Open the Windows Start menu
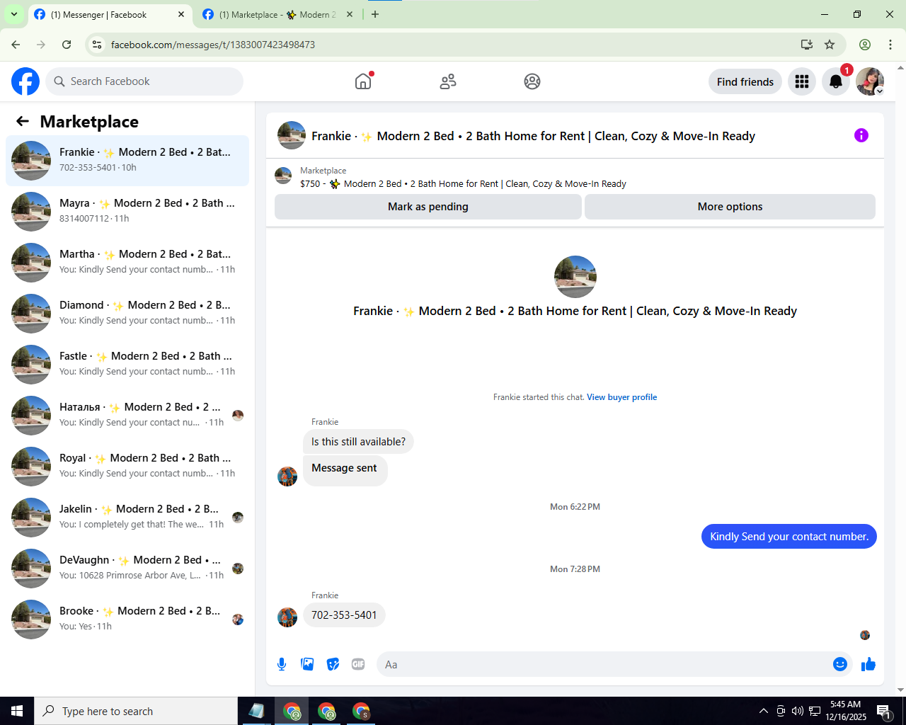The image size is (906, 725). 17,711
